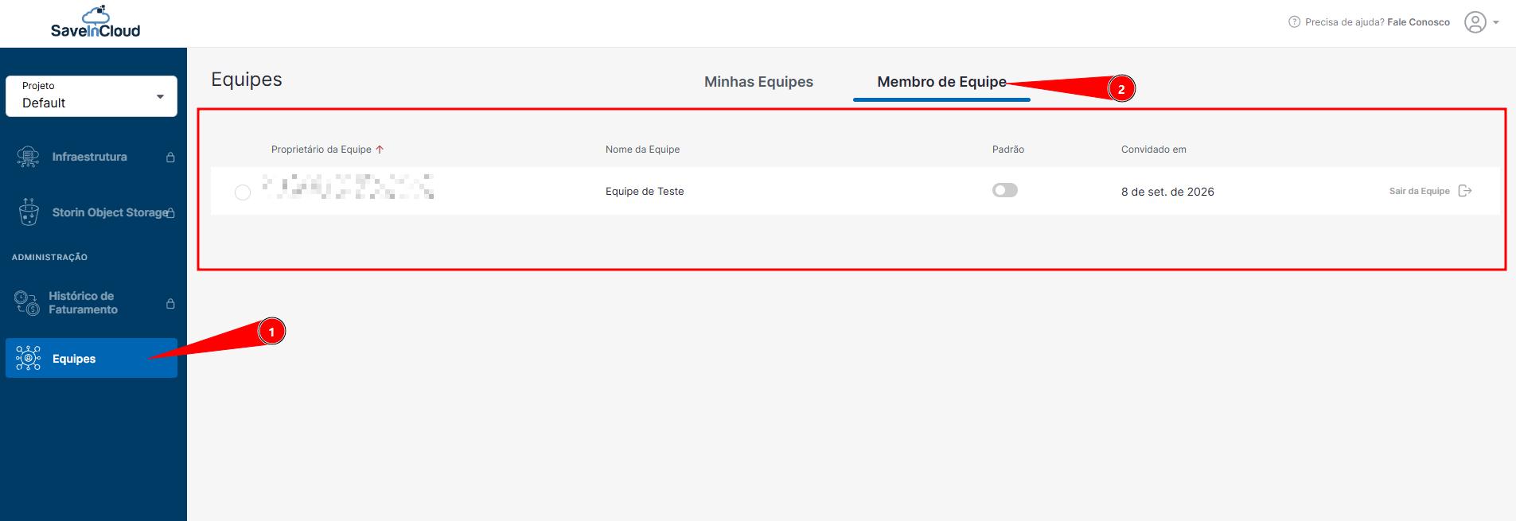Image resolution: width=1516 pixels, height=521 pixels.
Task: Click the ADMINISTRAÇÃO section label
Action: [49, 258]
